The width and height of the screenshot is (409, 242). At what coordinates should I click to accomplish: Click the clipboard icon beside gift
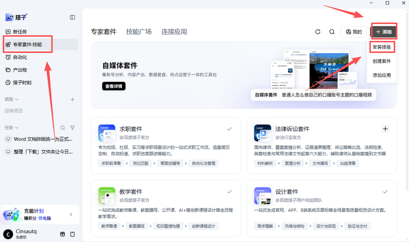(x=72, y=234)
